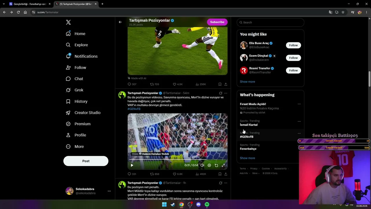This screenshot has height=209, width=371.
Task: Mute the video using the speaker icon
Action: [202, 165]
